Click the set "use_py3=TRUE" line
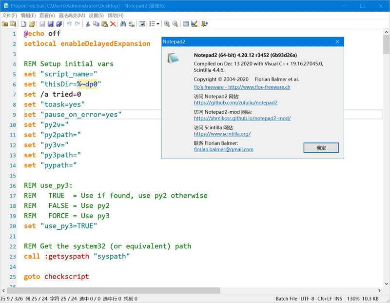 pos(60,226)
